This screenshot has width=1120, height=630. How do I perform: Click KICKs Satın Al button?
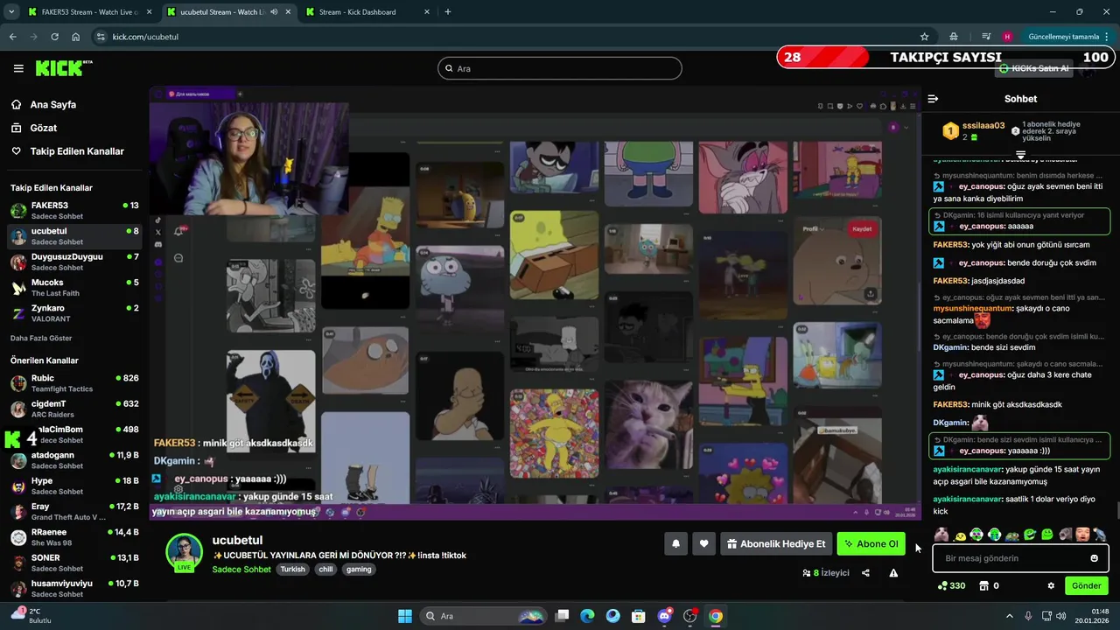(1033, 68)
